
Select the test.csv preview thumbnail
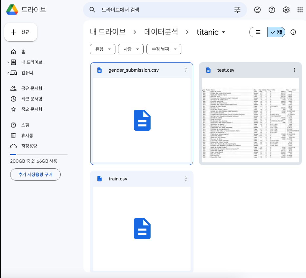tap(250, 120)
